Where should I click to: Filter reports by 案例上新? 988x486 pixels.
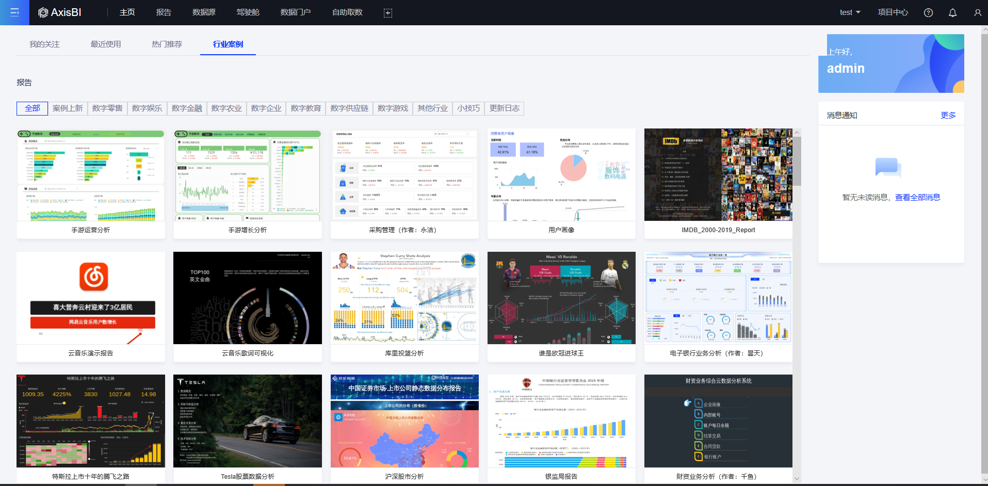pos(68,108)
